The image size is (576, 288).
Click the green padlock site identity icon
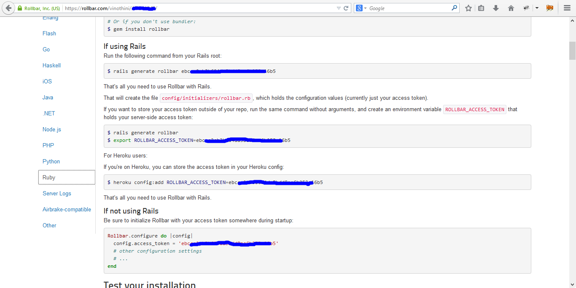(20, 8)
